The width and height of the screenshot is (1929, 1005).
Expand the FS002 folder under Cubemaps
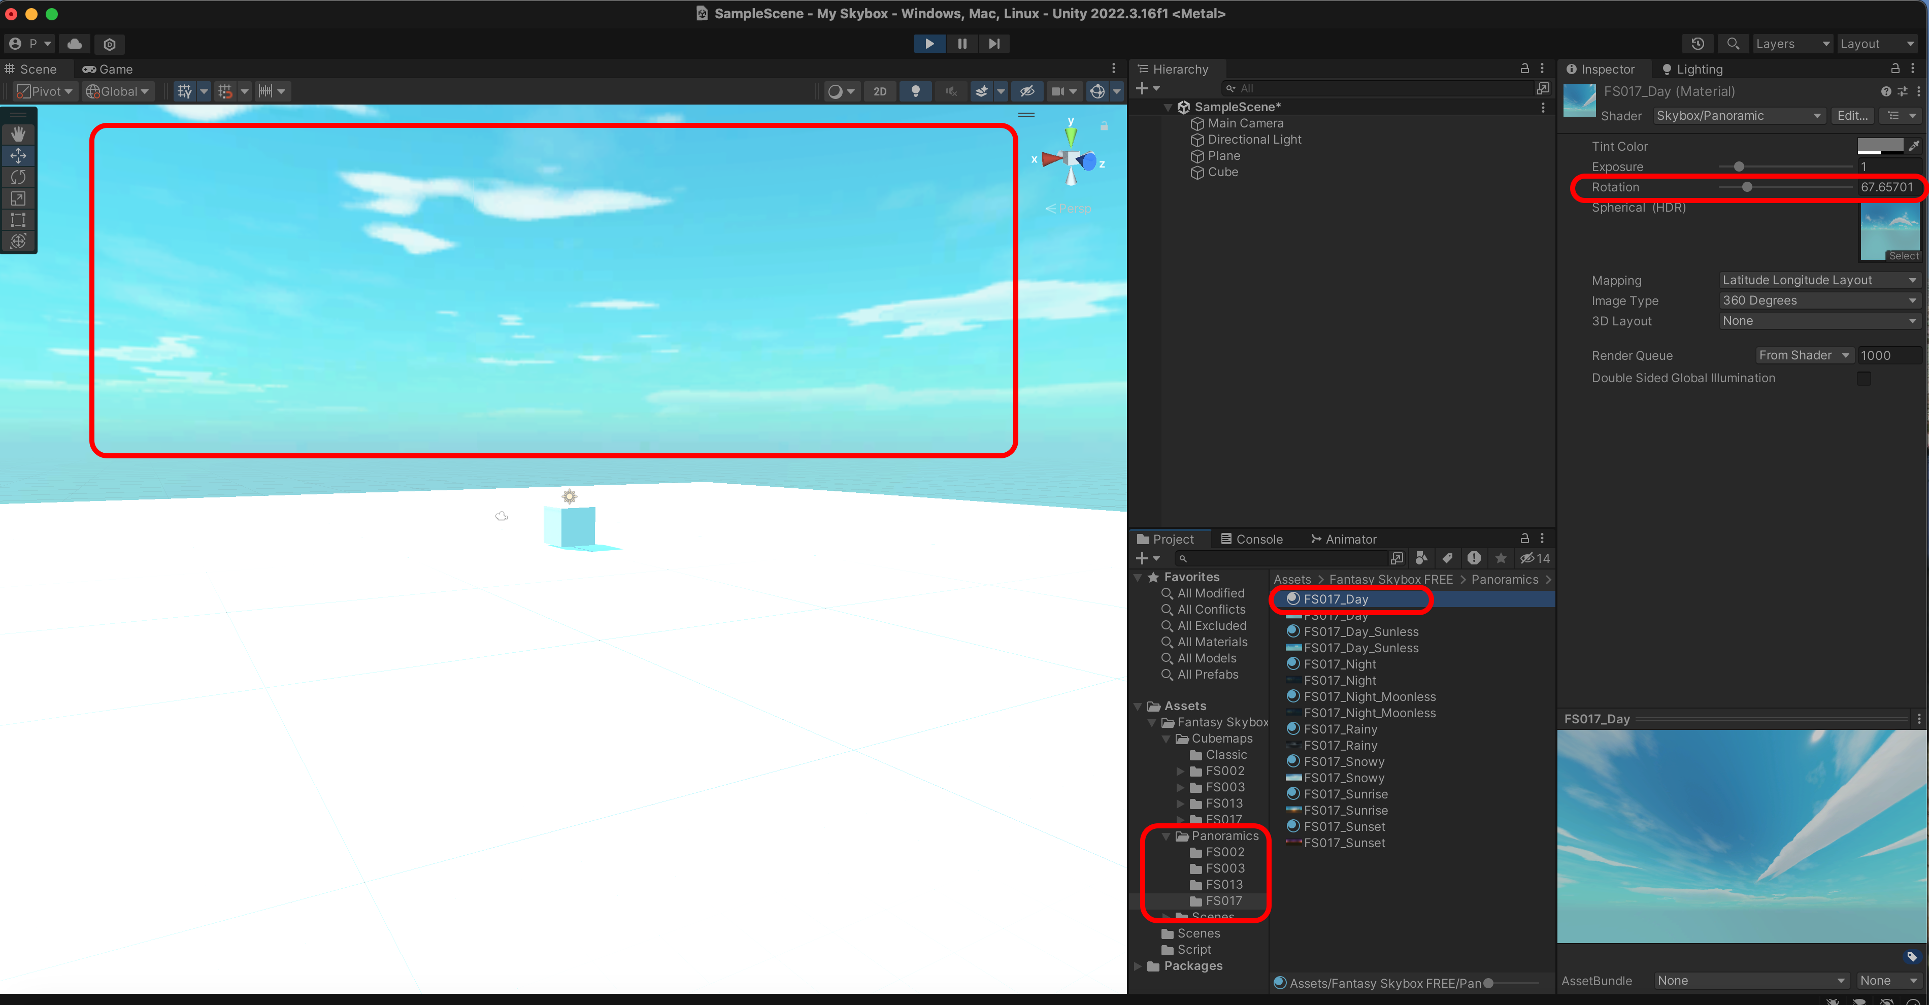click(1181, 770)
